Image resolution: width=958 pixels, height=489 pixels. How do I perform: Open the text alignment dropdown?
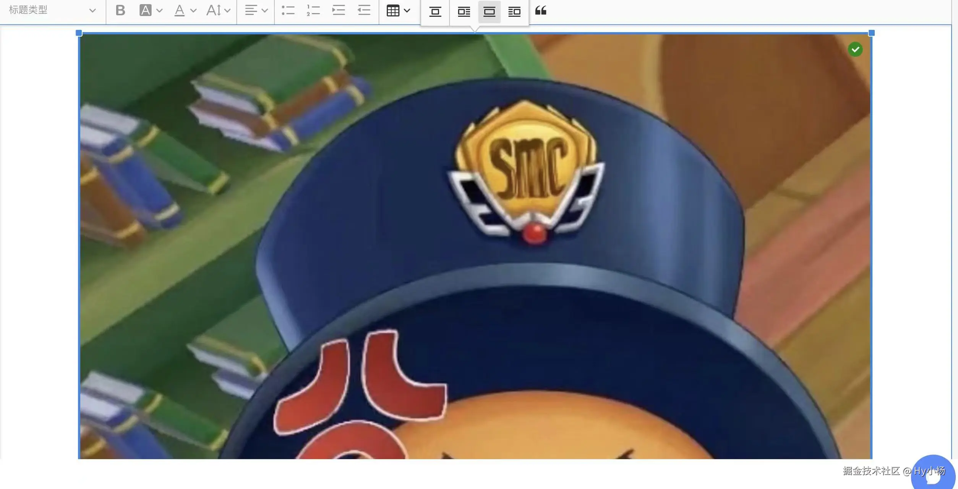pyautogui.click(x=255, y=10)
